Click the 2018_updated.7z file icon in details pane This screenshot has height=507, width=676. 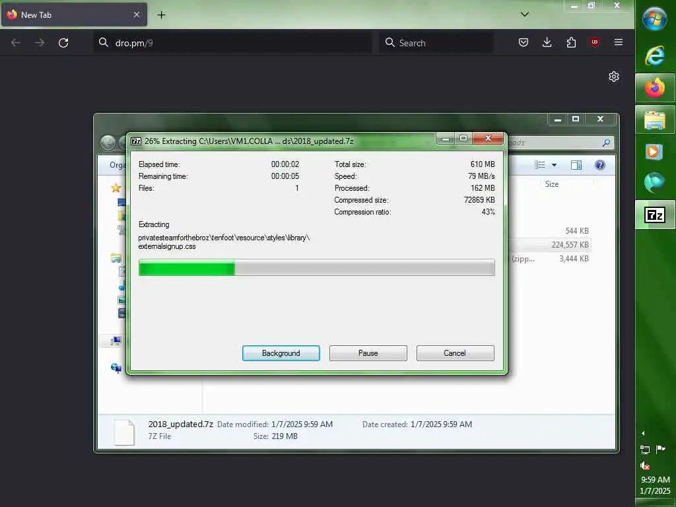click(124, 432)
